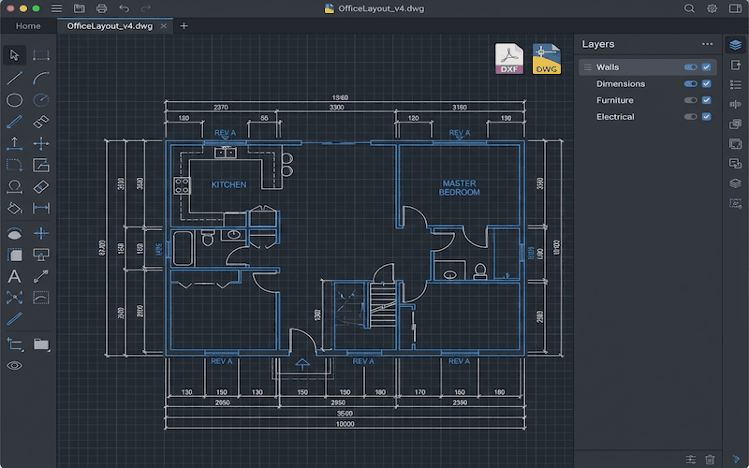Choose the square image insert tool
Screen dimensions: 749x468
point(41,166)
